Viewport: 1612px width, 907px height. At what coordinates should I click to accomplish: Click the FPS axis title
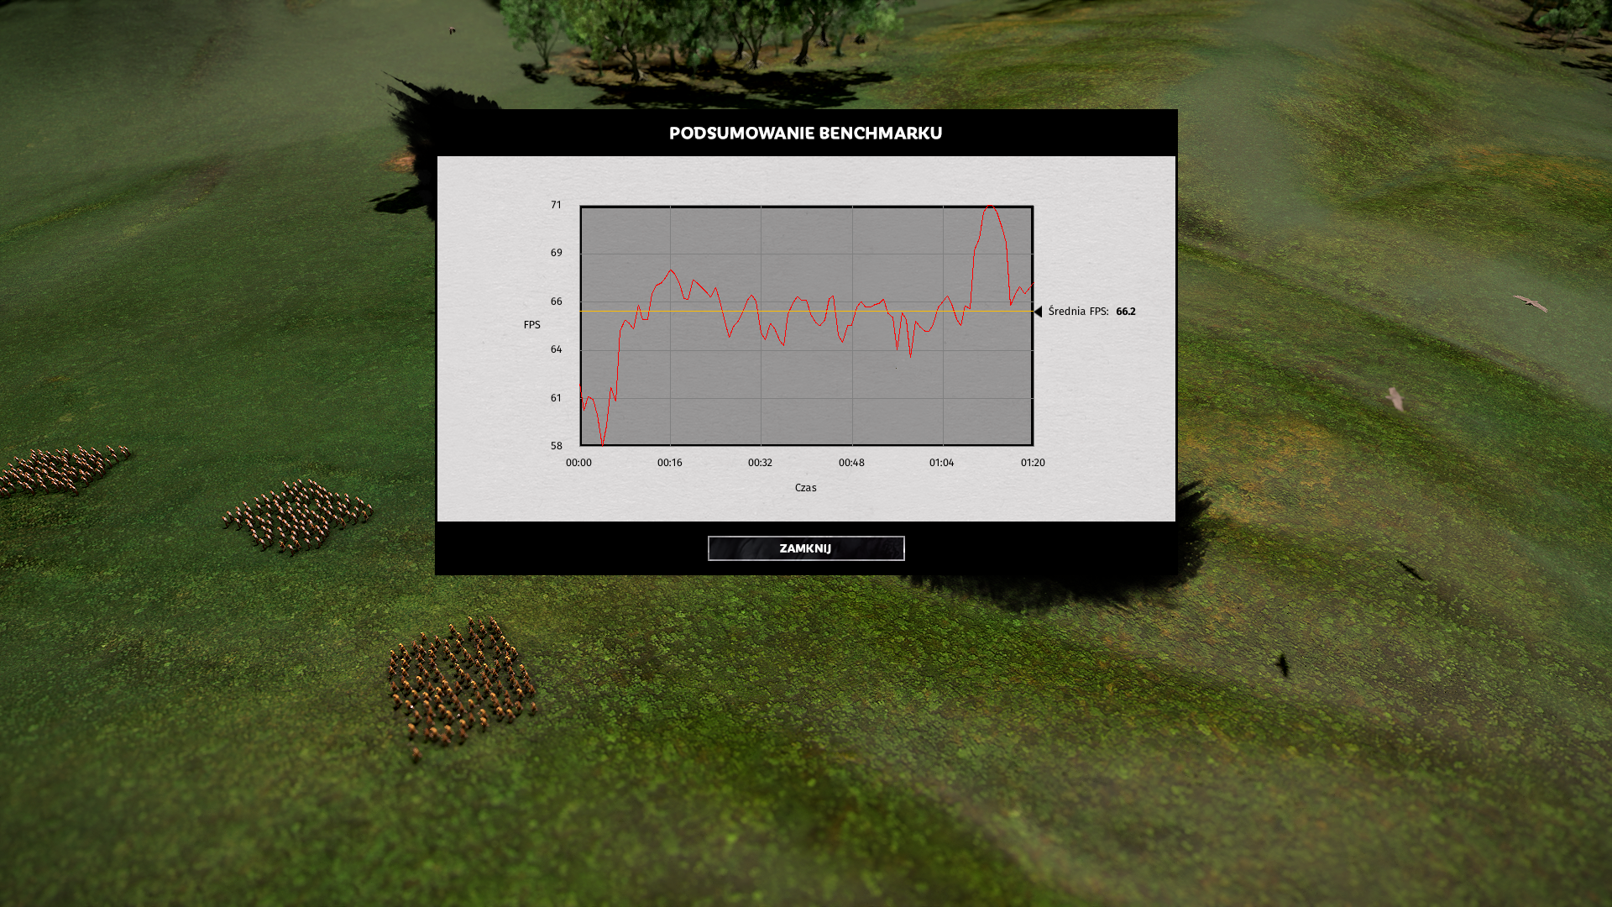(531, 325)
